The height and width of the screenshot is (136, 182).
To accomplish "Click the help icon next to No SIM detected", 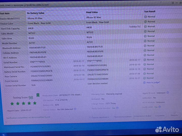I will 75,109.
